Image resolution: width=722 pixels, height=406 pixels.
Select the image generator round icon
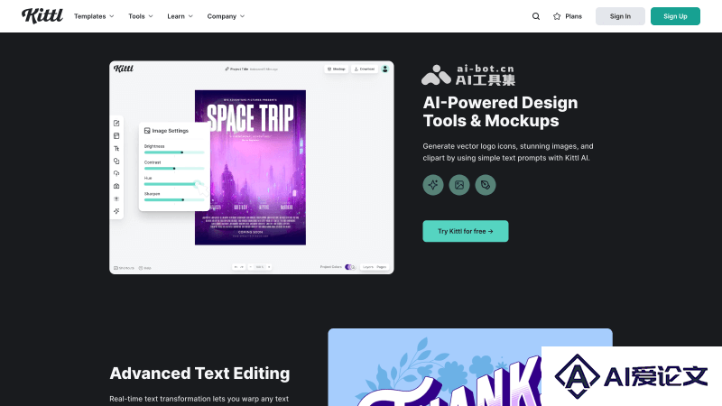pos(459,185)
